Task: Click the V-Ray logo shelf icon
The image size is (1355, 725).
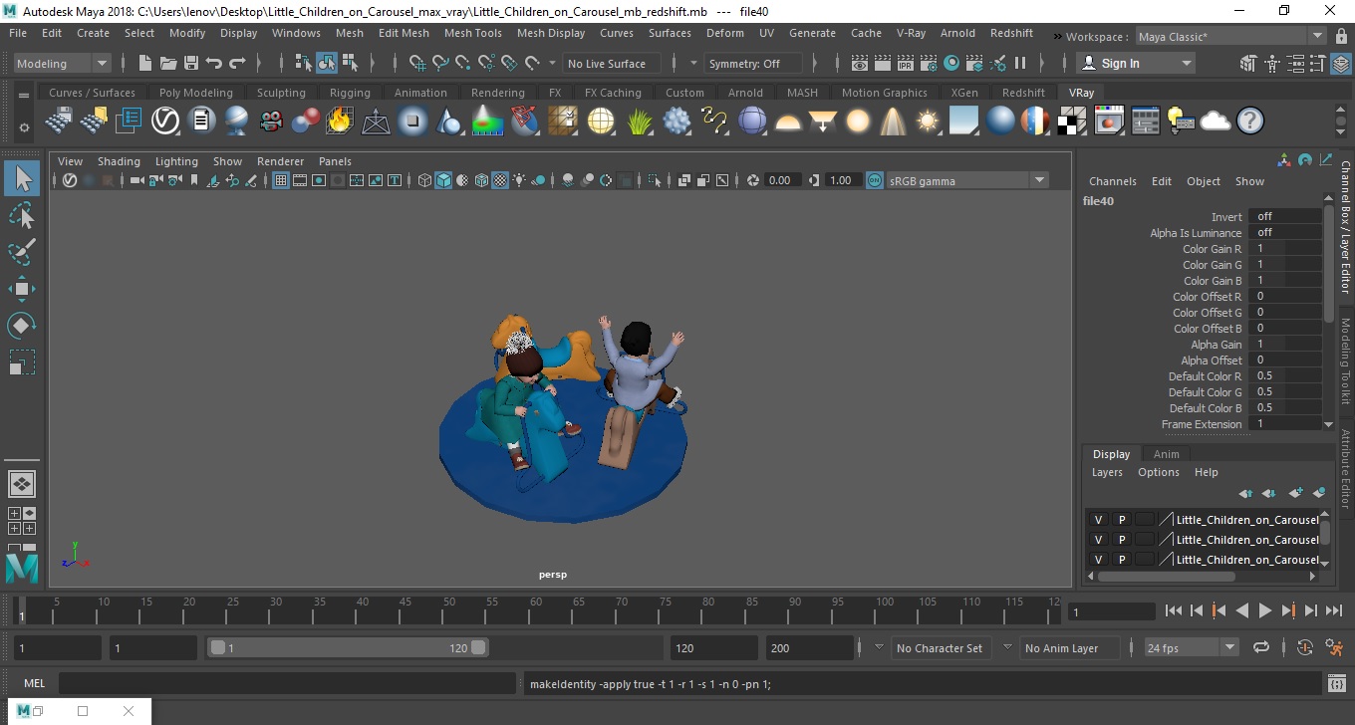Action: pyautogui.click(x=165, y=121)
